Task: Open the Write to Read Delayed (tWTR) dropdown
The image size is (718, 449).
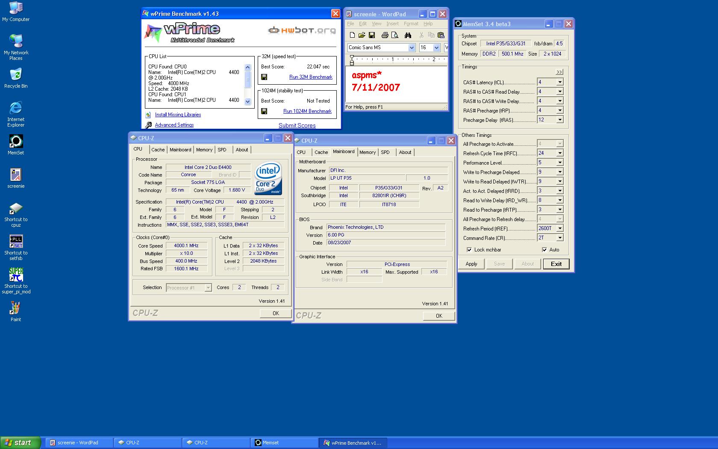Action: [x=560, y=181]
